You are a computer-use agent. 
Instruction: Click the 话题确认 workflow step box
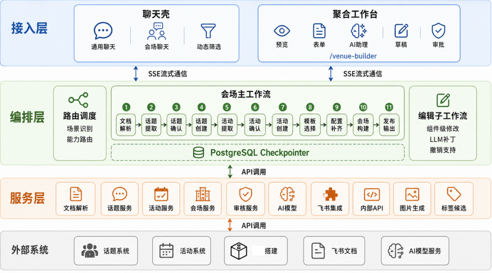[x=176, y=124]
